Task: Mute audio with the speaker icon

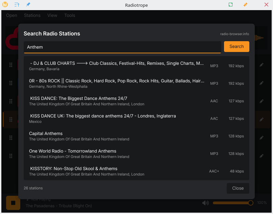Action: [x=205, y=203]
